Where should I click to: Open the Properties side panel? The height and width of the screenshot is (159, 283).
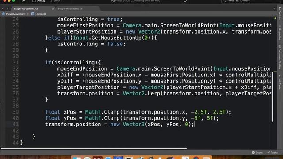(280, 32)
